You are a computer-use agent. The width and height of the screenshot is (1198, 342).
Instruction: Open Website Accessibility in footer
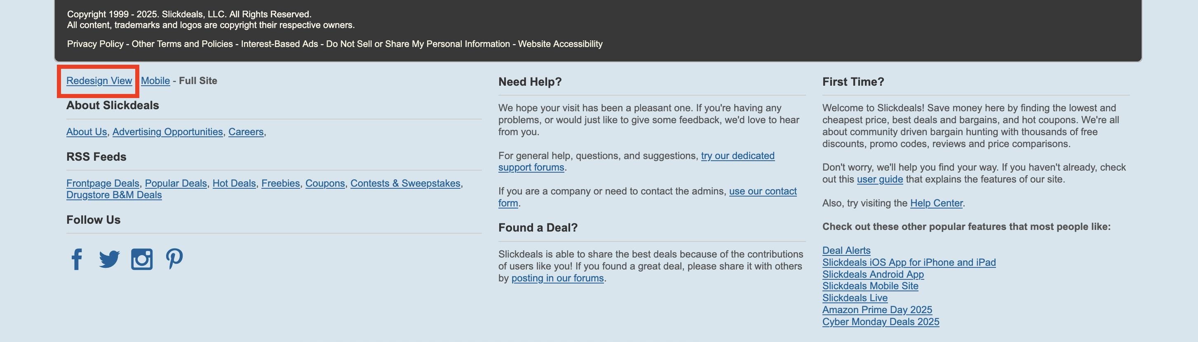(x=560, y=44)
